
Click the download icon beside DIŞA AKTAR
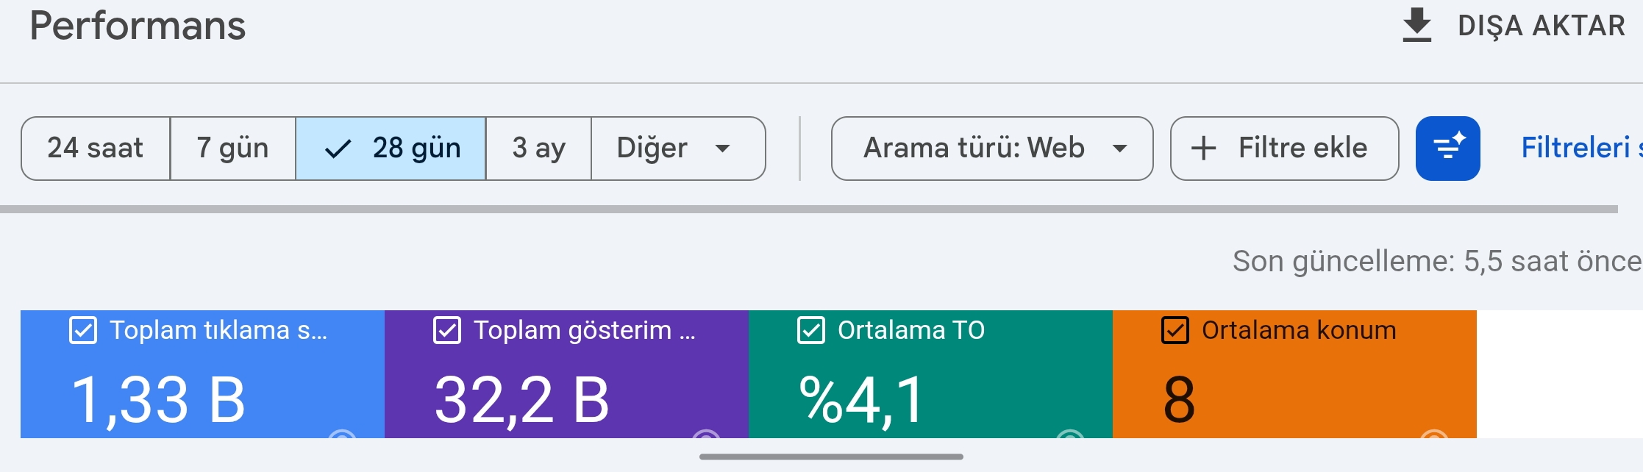[x=1416, y=26]
